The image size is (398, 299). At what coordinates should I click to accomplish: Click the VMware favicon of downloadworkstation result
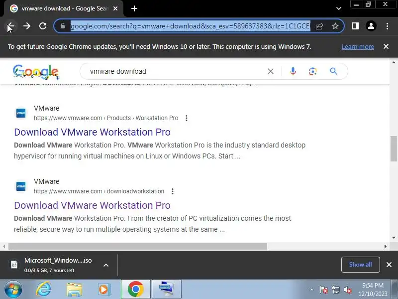tap(21, 186)
